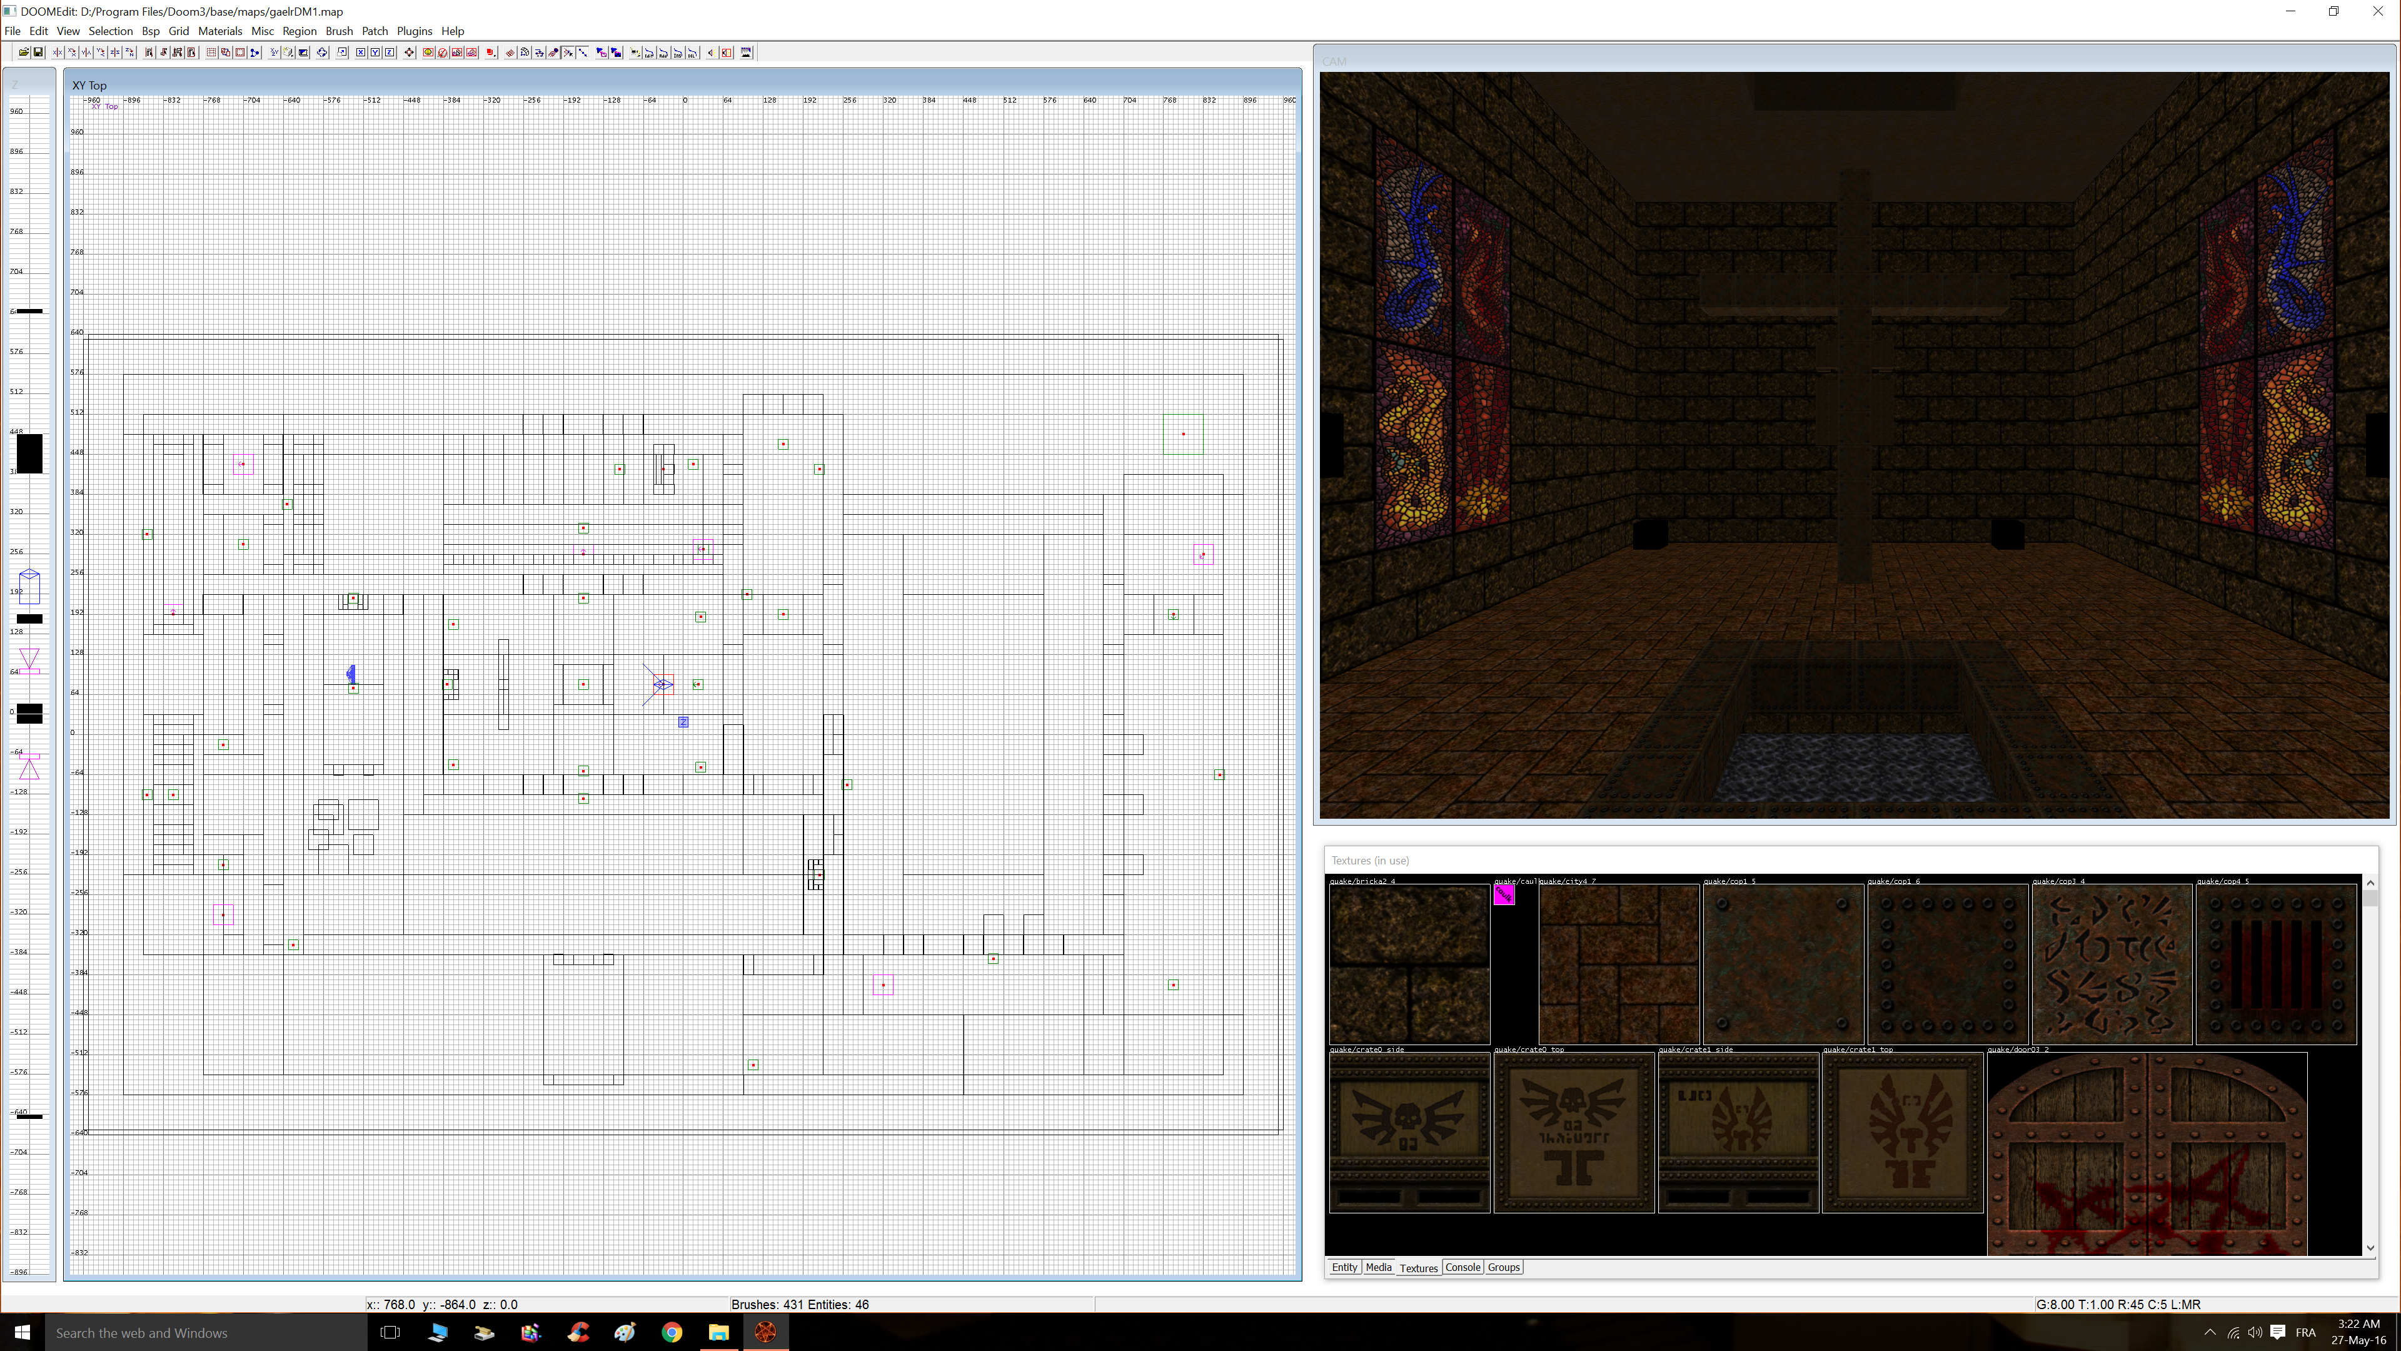Viewport: 2401px width, 1351px height.
Task: Click the texture browser scroll up arrow
Action: coord(2370,882)
